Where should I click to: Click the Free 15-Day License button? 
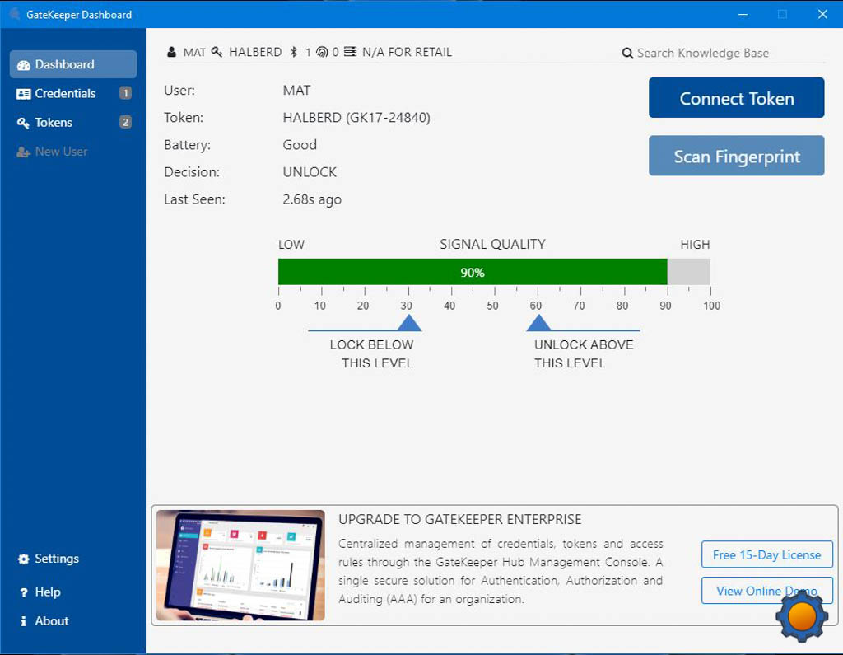coord(766,554)
